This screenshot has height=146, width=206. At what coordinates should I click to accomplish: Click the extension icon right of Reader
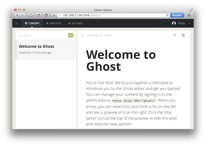pyautogui.click(x=189, y=15)
